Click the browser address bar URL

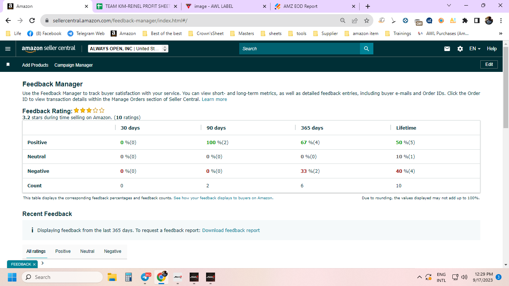pyautogui.click(x=120, y=21)
